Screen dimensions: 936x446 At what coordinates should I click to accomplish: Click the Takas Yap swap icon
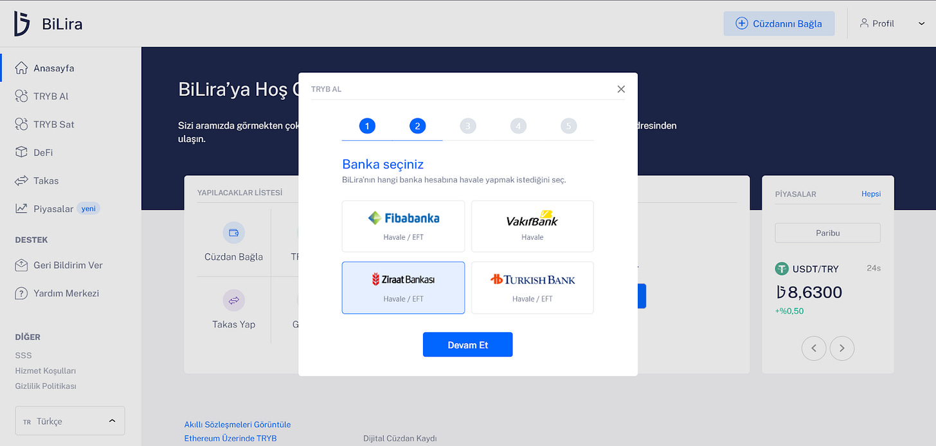pyautogui.click(x=234, y=300)
